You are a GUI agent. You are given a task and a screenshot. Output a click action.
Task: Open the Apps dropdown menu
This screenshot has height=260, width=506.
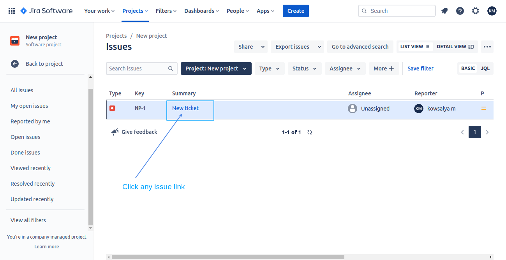tap(265, 11)
